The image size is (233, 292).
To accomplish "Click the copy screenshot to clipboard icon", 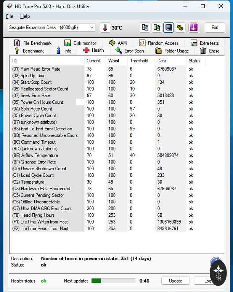I will pos(157,28).
